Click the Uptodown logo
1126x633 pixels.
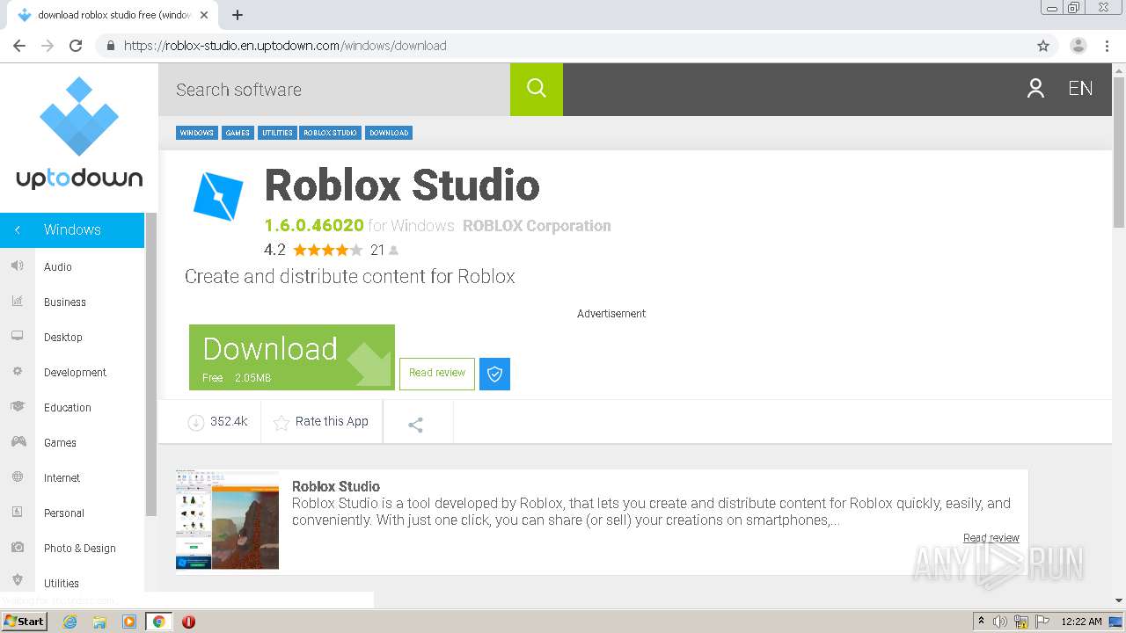pyautogui.click(x=79, y=133)
